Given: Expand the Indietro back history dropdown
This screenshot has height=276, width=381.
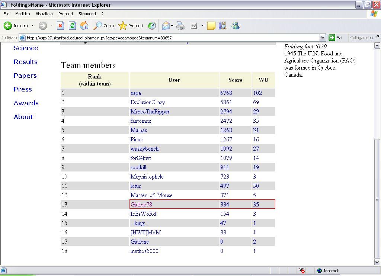Looking at the screenshot, I should [x=32, y=26].
